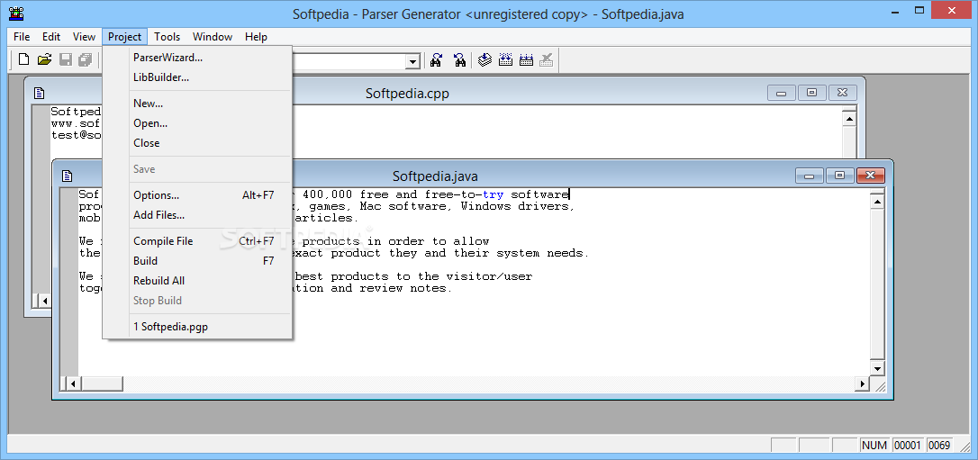Click the resize grip of Softpedia.java window
Viewport: 978px width, 460px height.
pos(880,386)
